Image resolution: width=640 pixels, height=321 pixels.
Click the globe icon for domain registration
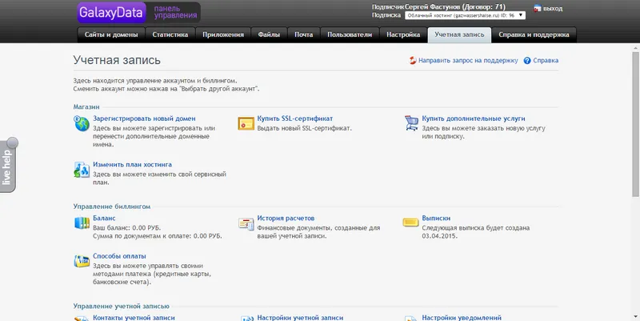(x=82, y=123)
